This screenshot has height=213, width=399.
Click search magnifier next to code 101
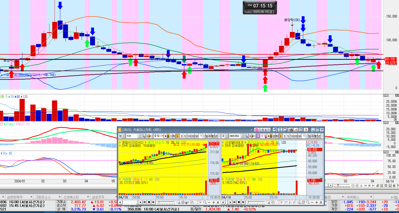(144, 136)
